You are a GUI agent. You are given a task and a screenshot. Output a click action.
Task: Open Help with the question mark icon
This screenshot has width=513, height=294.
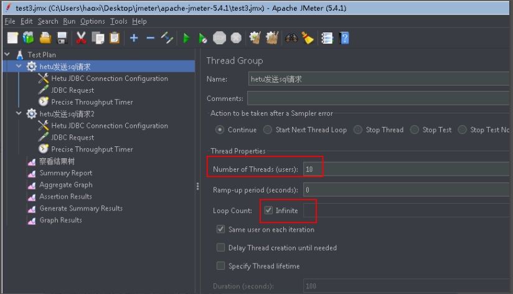tap(344, 38)
